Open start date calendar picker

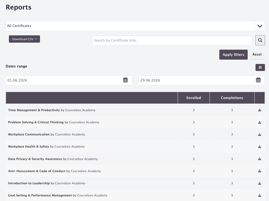click(125, 80)
